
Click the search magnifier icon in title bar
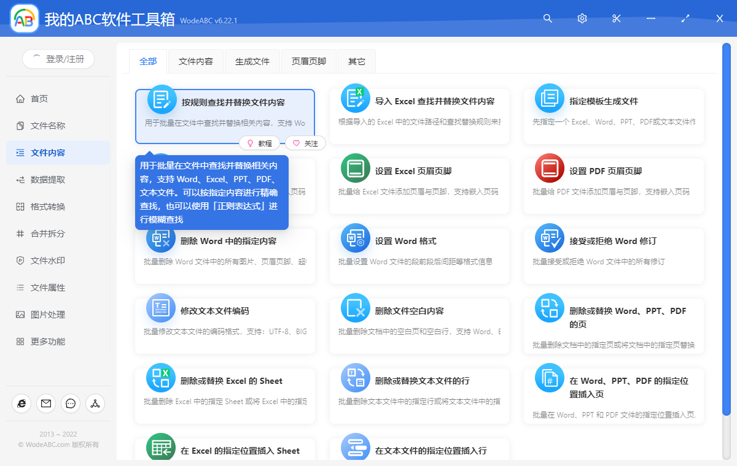coord(548,18)
